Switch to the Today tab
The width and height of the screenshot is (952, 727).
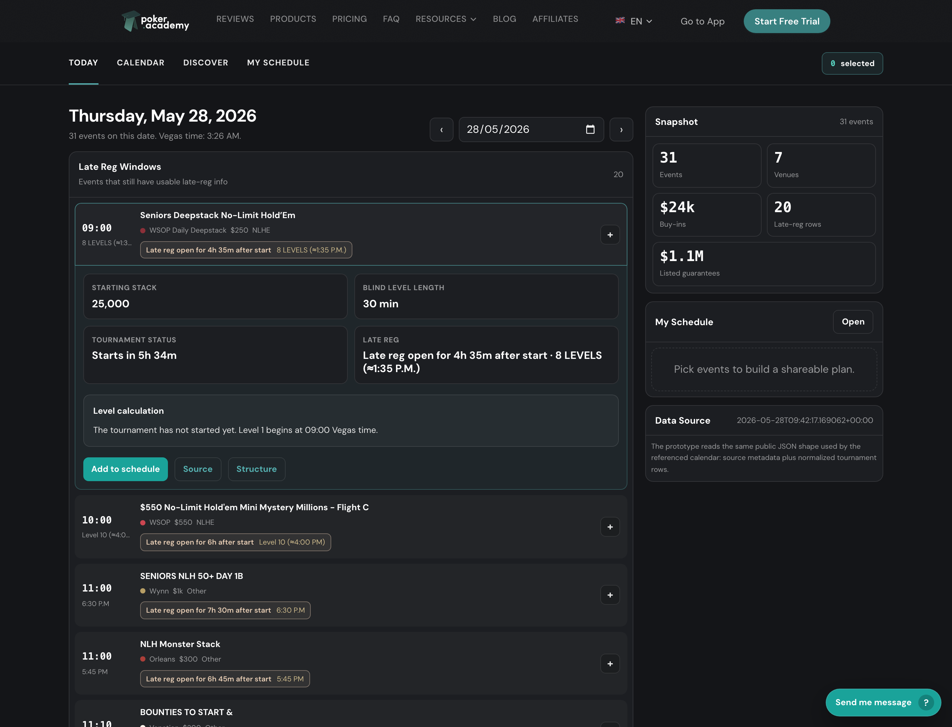[84, 63]
